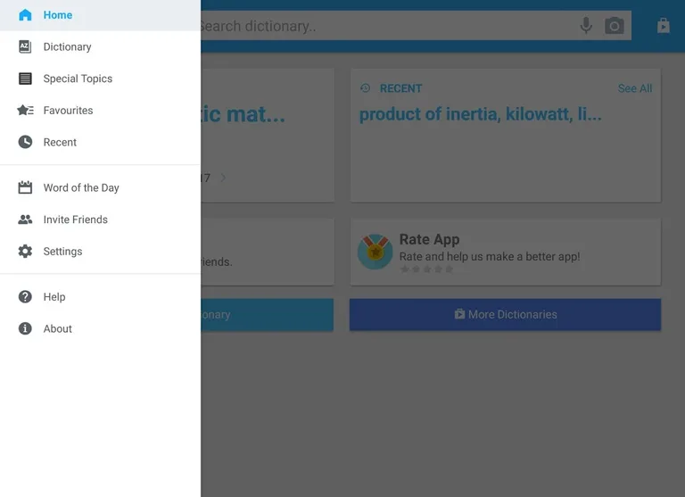
Task: Click the Settings gear icon
Action: (25, 252)
